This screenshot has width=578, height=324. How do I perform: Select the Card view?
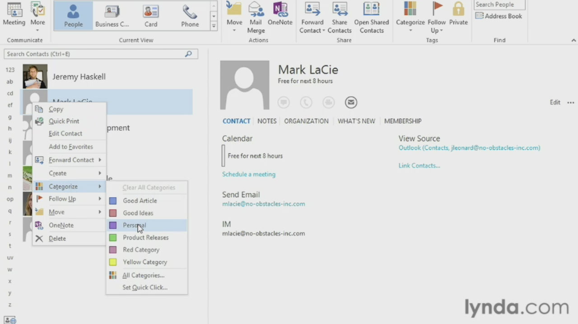pyautogui.click(x=151, y=16)
